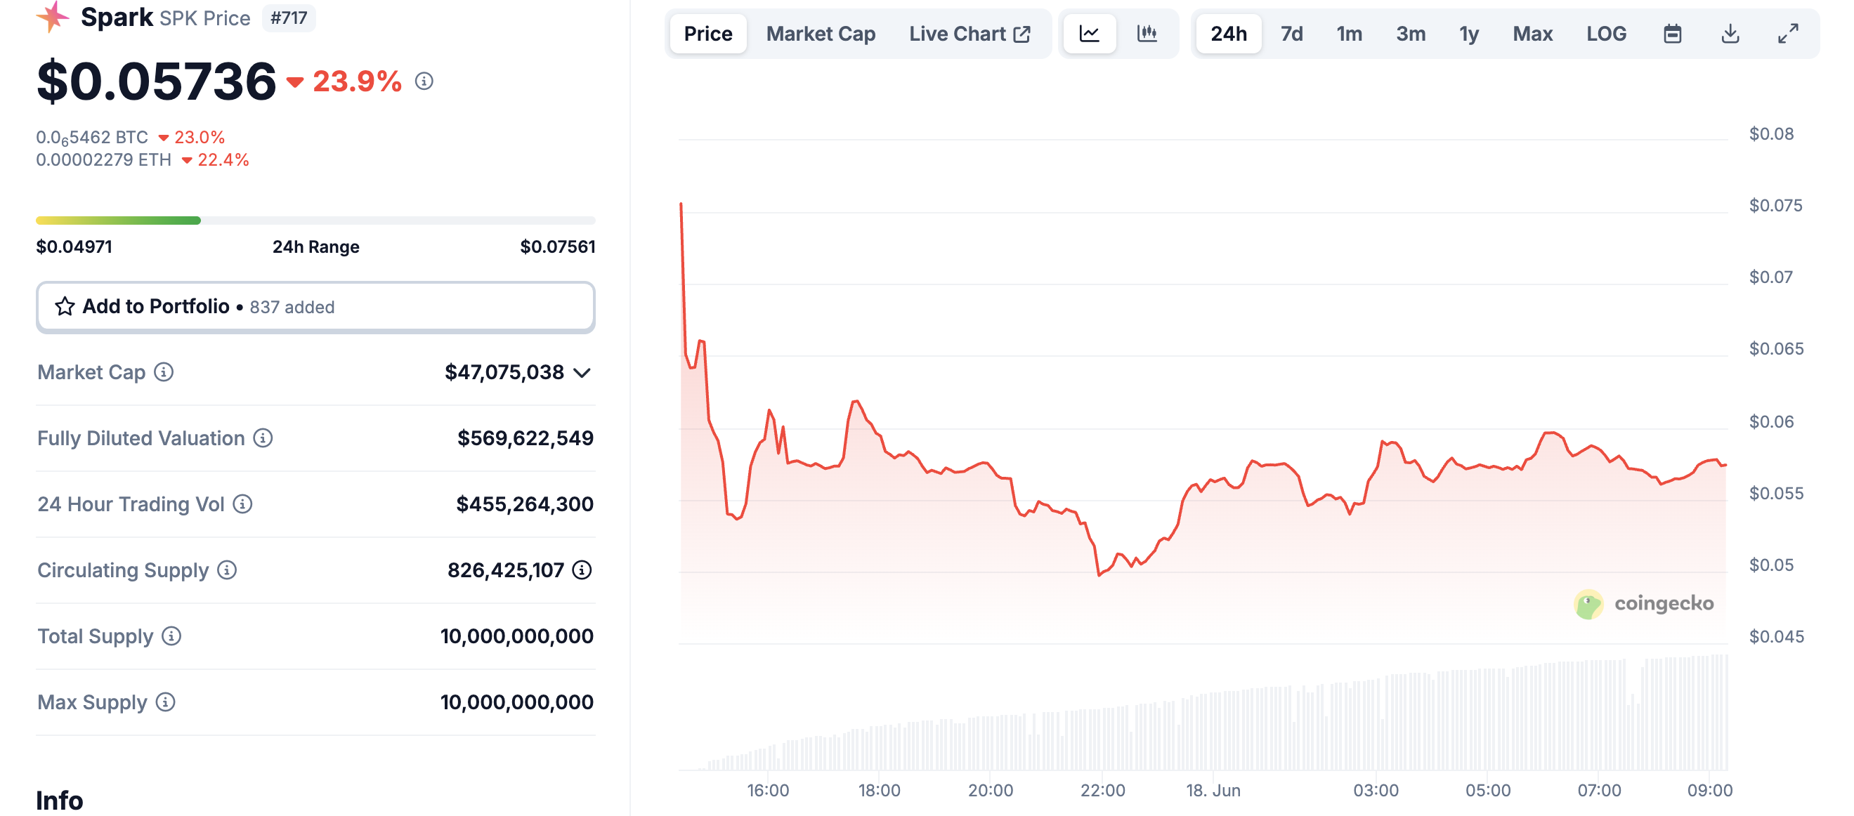Click the Market Cap info icon
Viewport: 1854px width, 816px height.
pyautogui.click(x=164, y=372)
